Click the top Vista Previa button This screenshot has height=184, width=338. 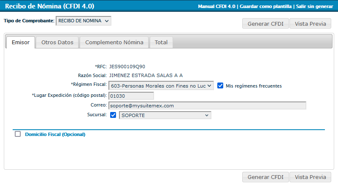coord(310,24)
